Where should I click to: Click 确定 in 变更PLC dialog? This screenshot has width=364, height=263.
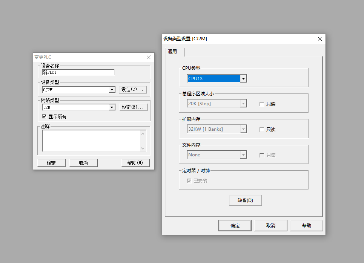pos(51,163)
